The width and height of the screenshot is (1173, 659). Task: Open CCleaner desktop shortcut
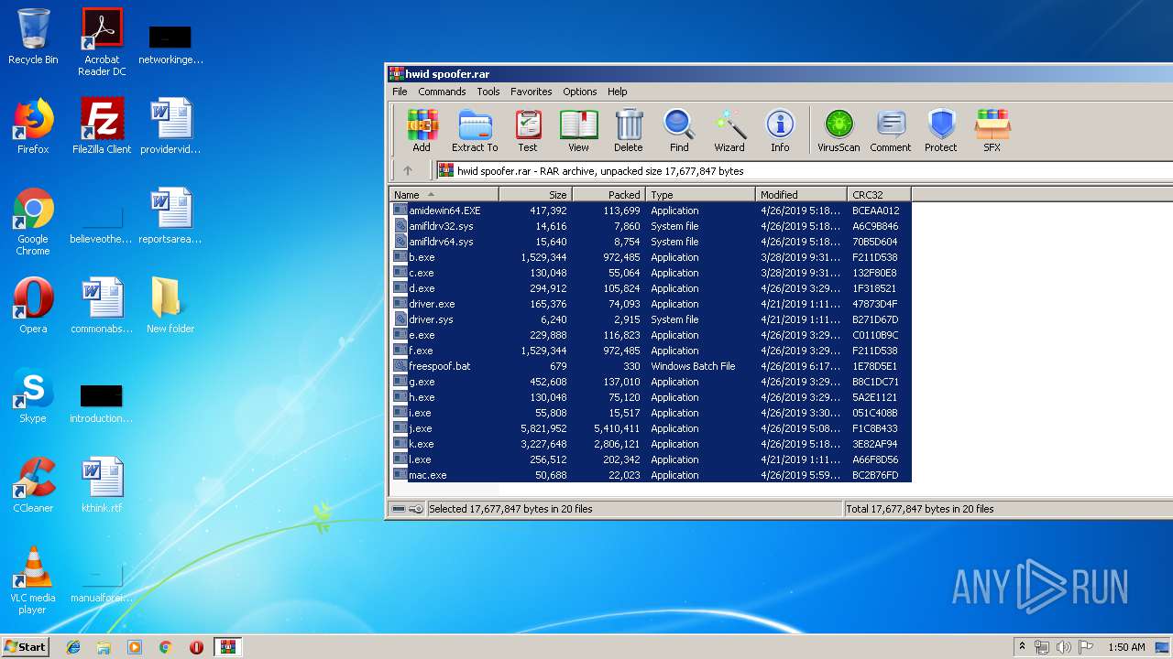click(33, 485)
